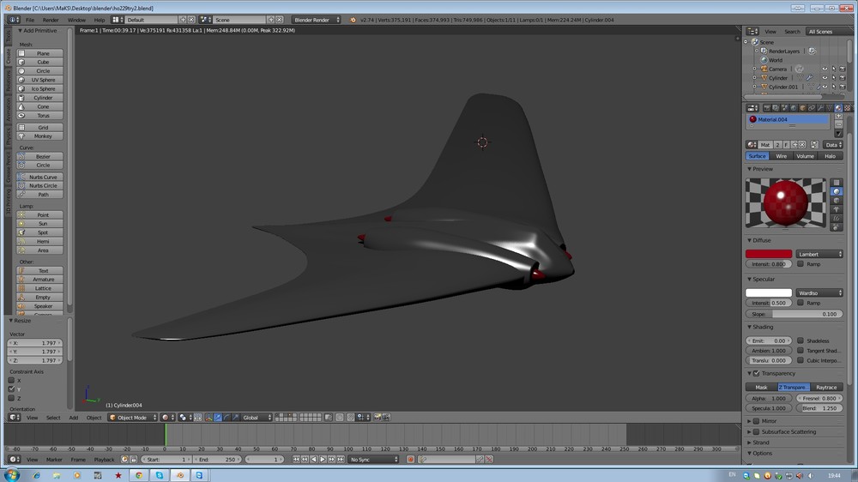Add a Monkey mesh primitive
Screen dimensions: 858x482
(x=43, y=136)
